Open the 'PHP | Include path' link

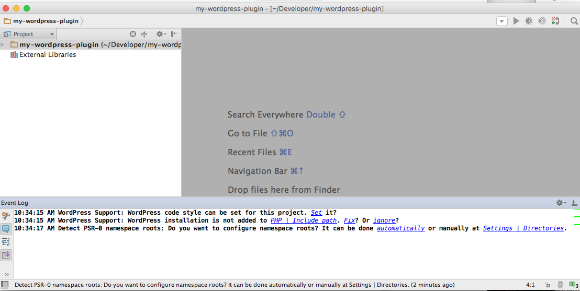(304, 220)
